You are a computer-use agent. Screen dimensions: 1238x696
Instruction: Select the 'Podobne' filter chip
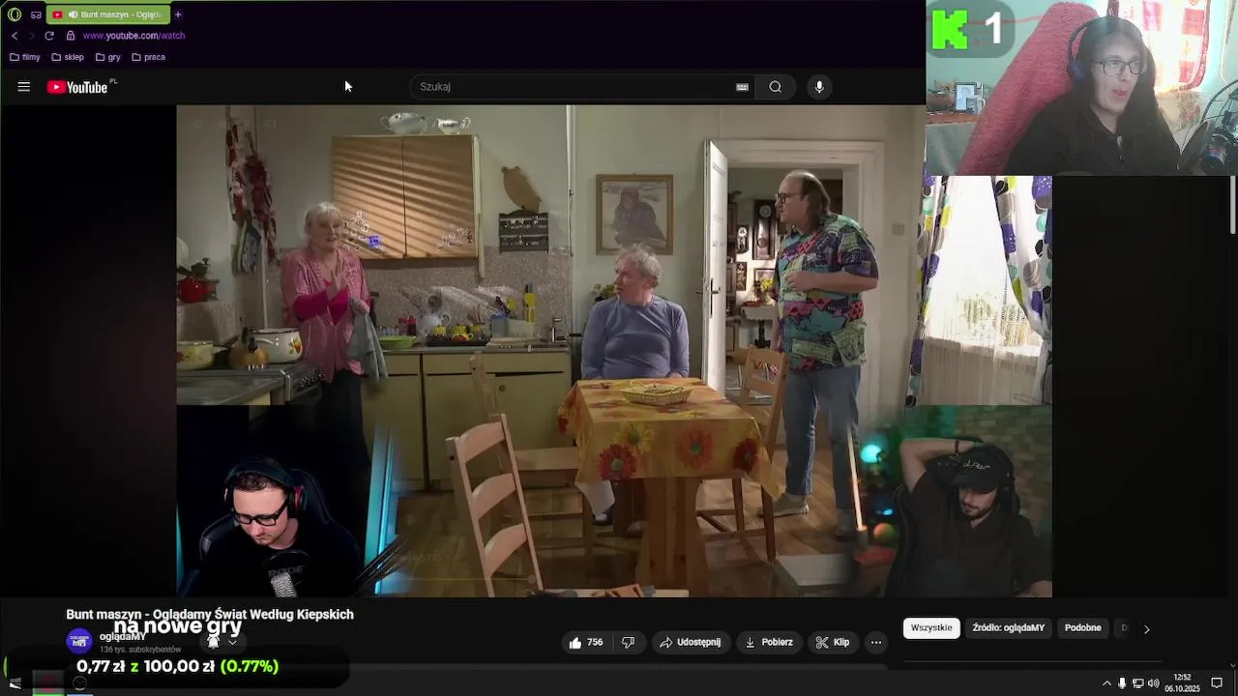(1083, 628)
